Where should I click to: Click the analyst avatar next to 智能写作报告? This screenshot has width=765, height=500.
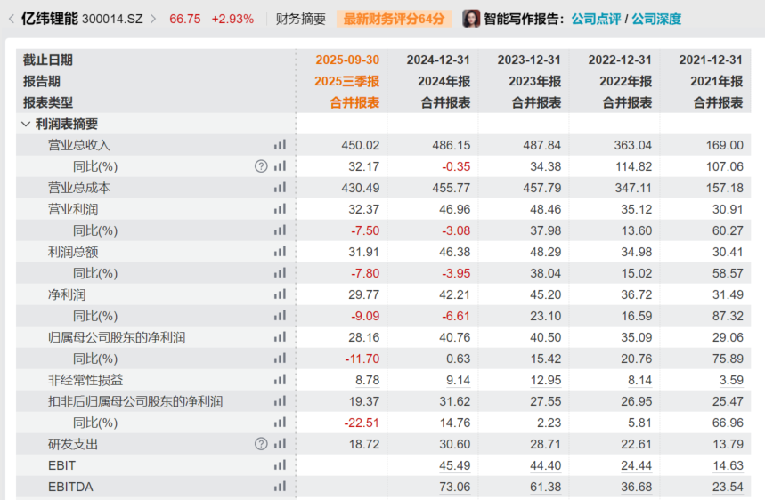tap(471, 19)
